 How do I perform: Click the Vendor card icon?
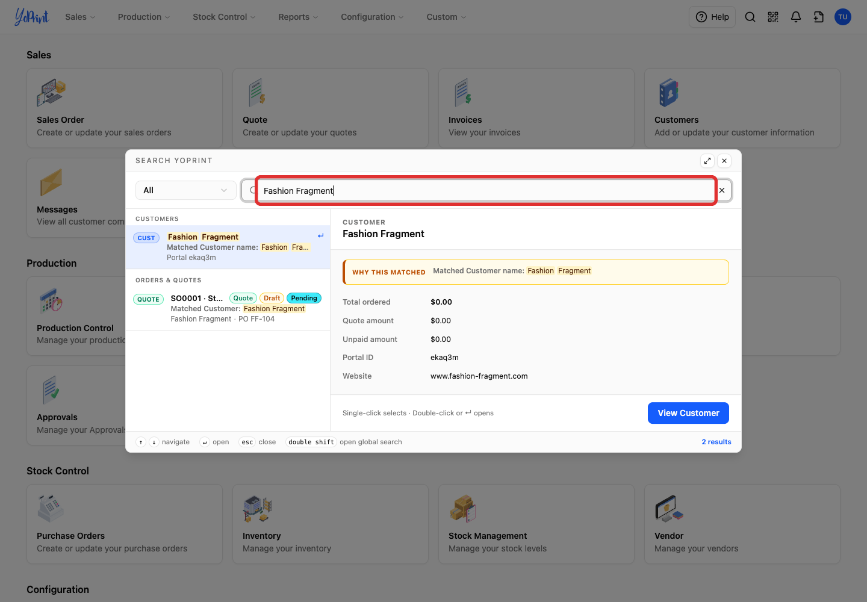click(x=669, y=509)
